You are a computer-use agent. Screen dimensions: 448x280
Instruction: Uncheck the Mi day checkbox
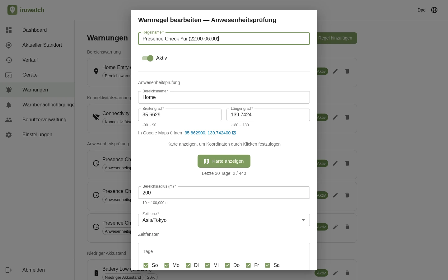pyautogui.click(x=208, y=265)
